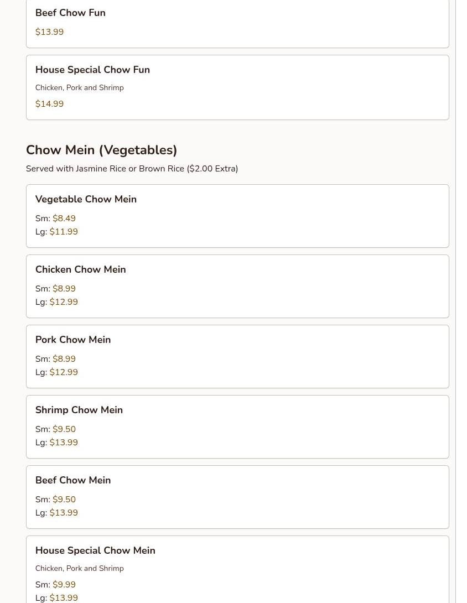
Task: Choose the Vegetable Chow Mein item
Action: pos(86,199)
